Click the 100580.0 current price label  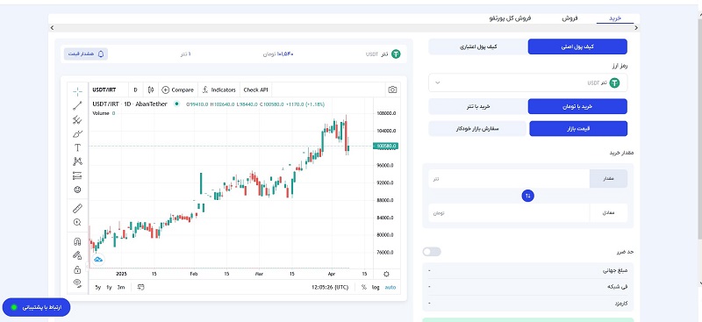385,146
